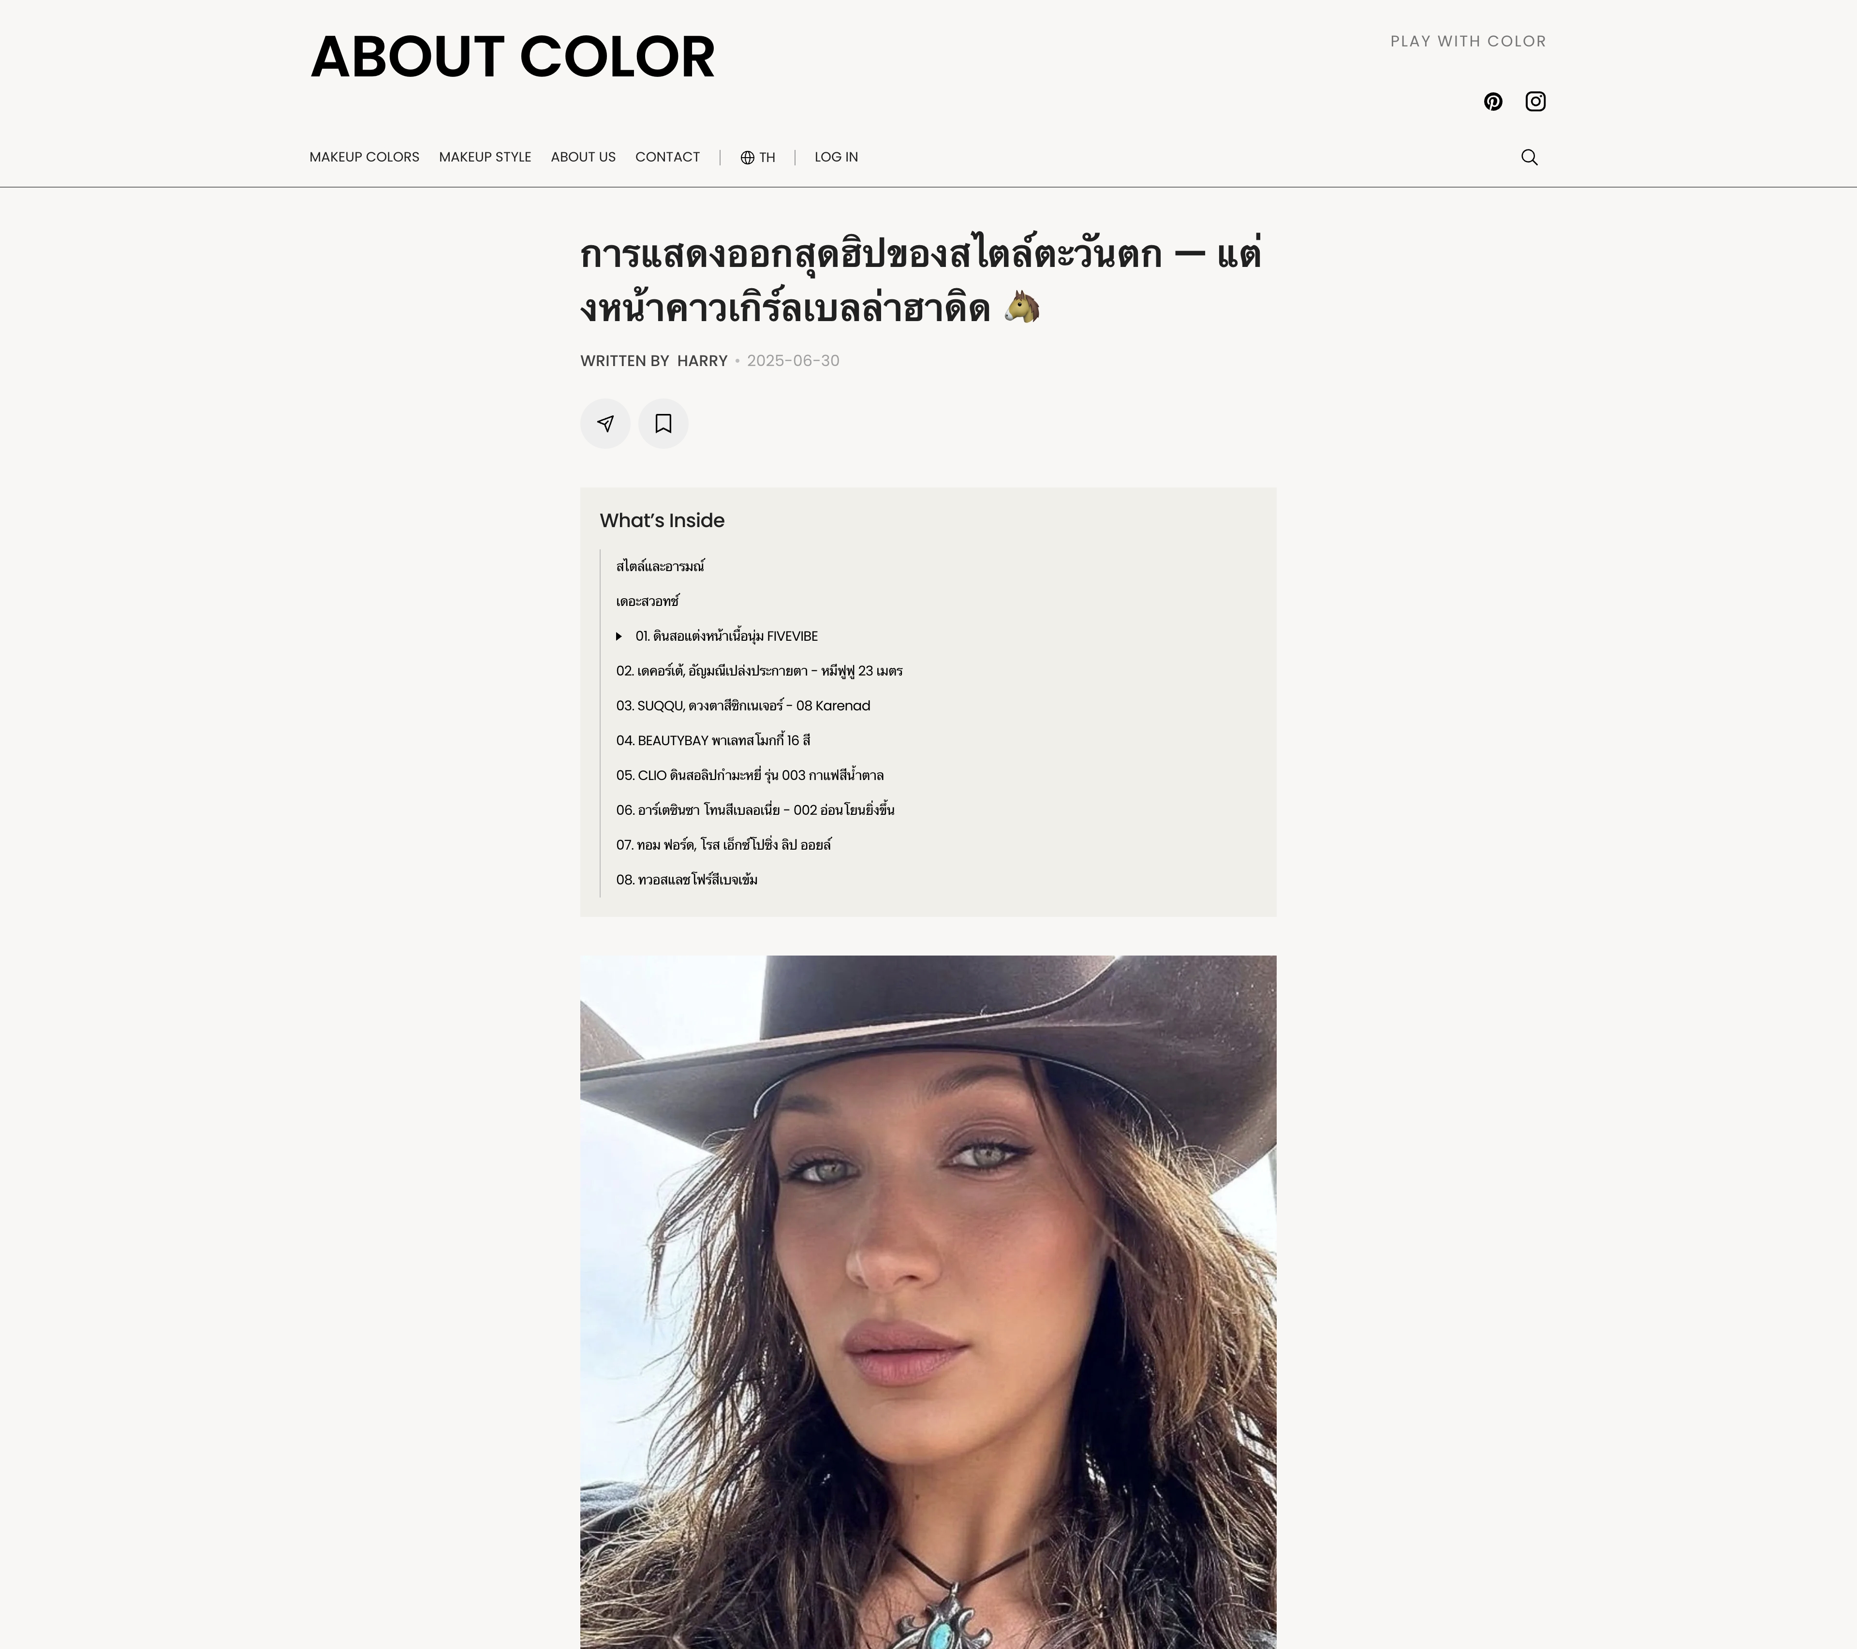
Task: Open the Instagram profile icon
Action: (1535, 102)
